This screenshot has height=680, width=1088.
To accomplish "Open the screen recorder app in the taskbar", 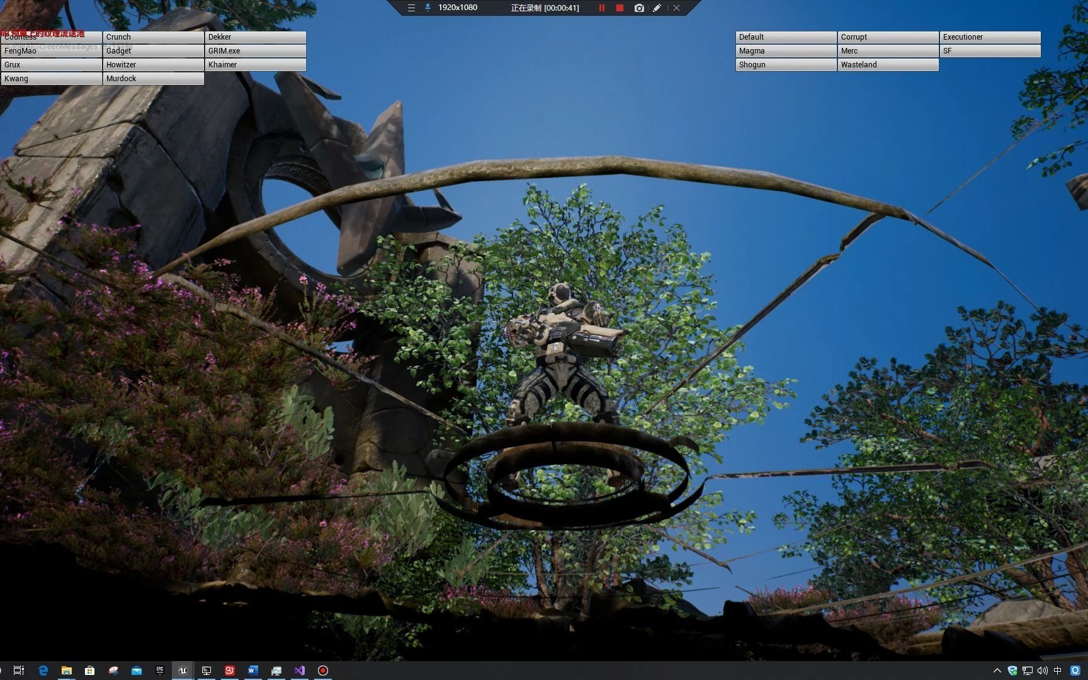I will click(x=323, y=671).
